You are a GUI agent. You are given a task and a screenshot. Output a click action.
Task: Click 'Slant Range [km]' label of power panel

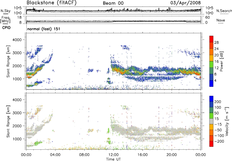8,61
